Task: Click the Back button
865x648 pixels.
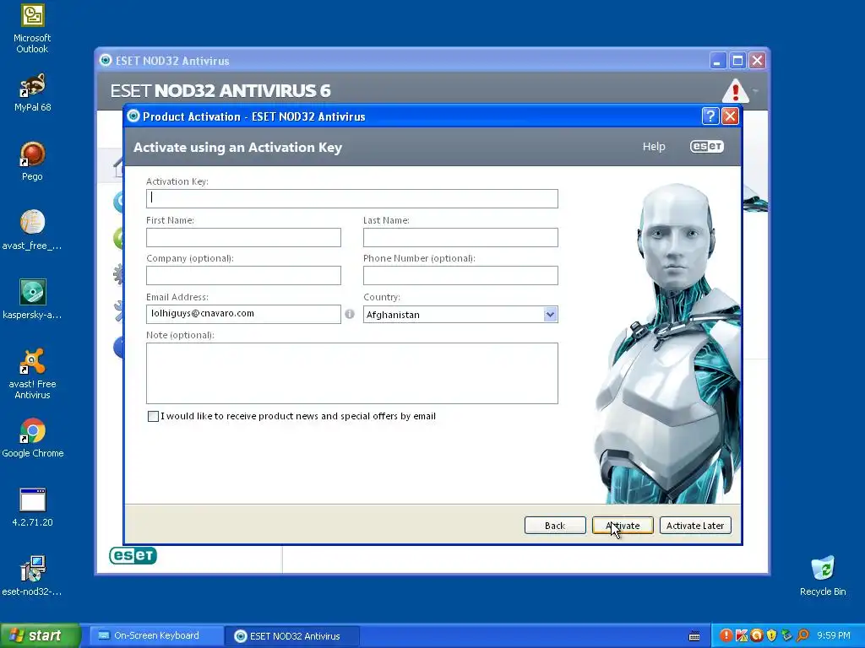Action: coord(555,526)
